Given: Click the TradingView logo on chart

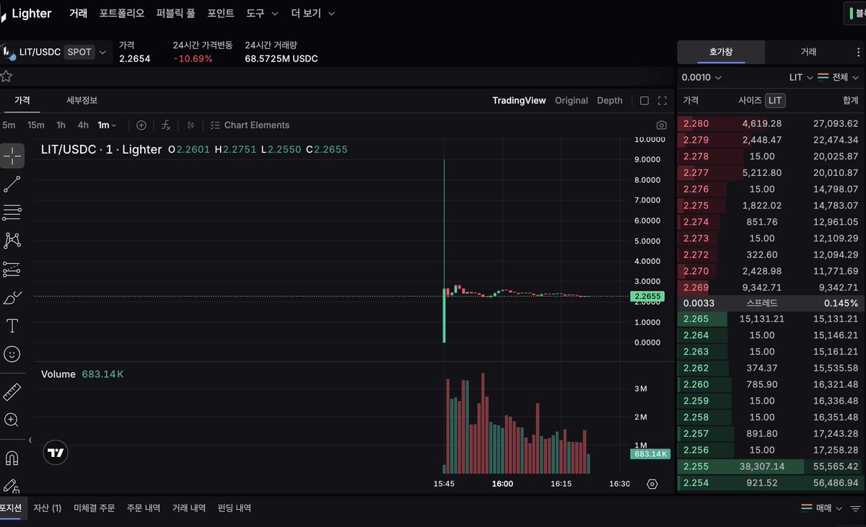Looking at the screenshot, I should click(x=56, y=453).
